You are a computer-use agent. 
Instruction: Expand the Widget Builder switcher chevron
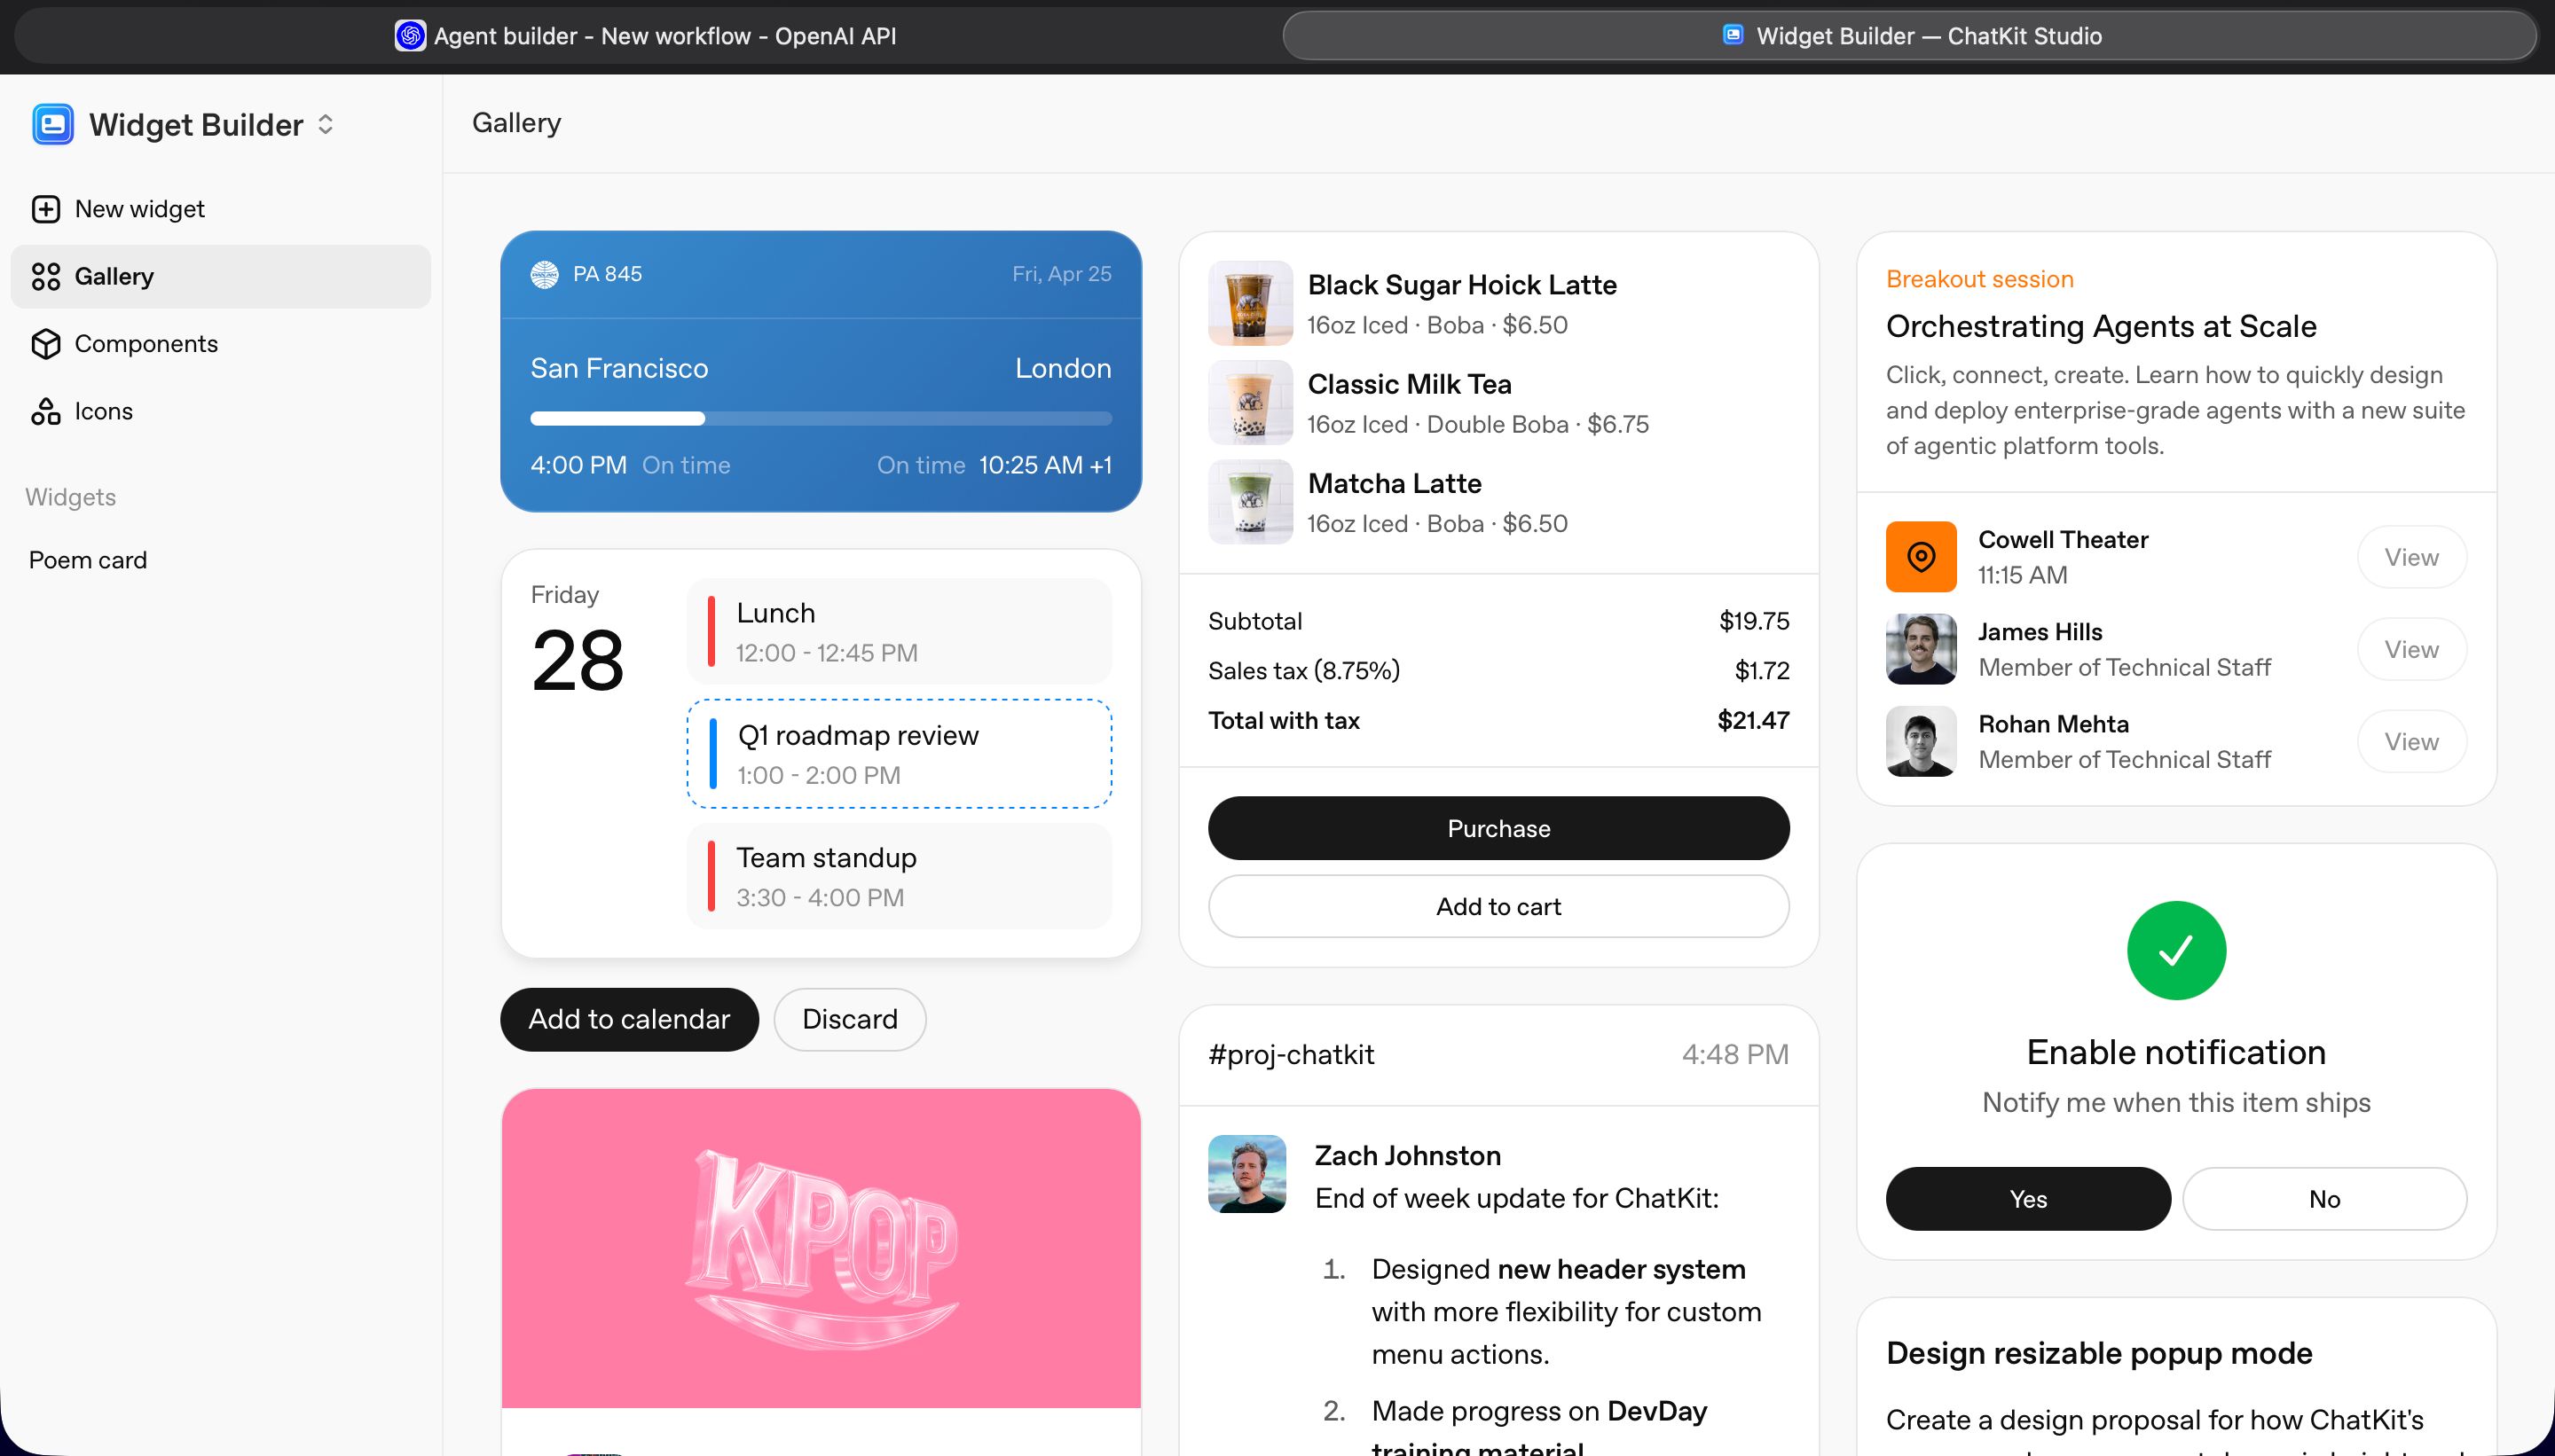click(325, 124)
